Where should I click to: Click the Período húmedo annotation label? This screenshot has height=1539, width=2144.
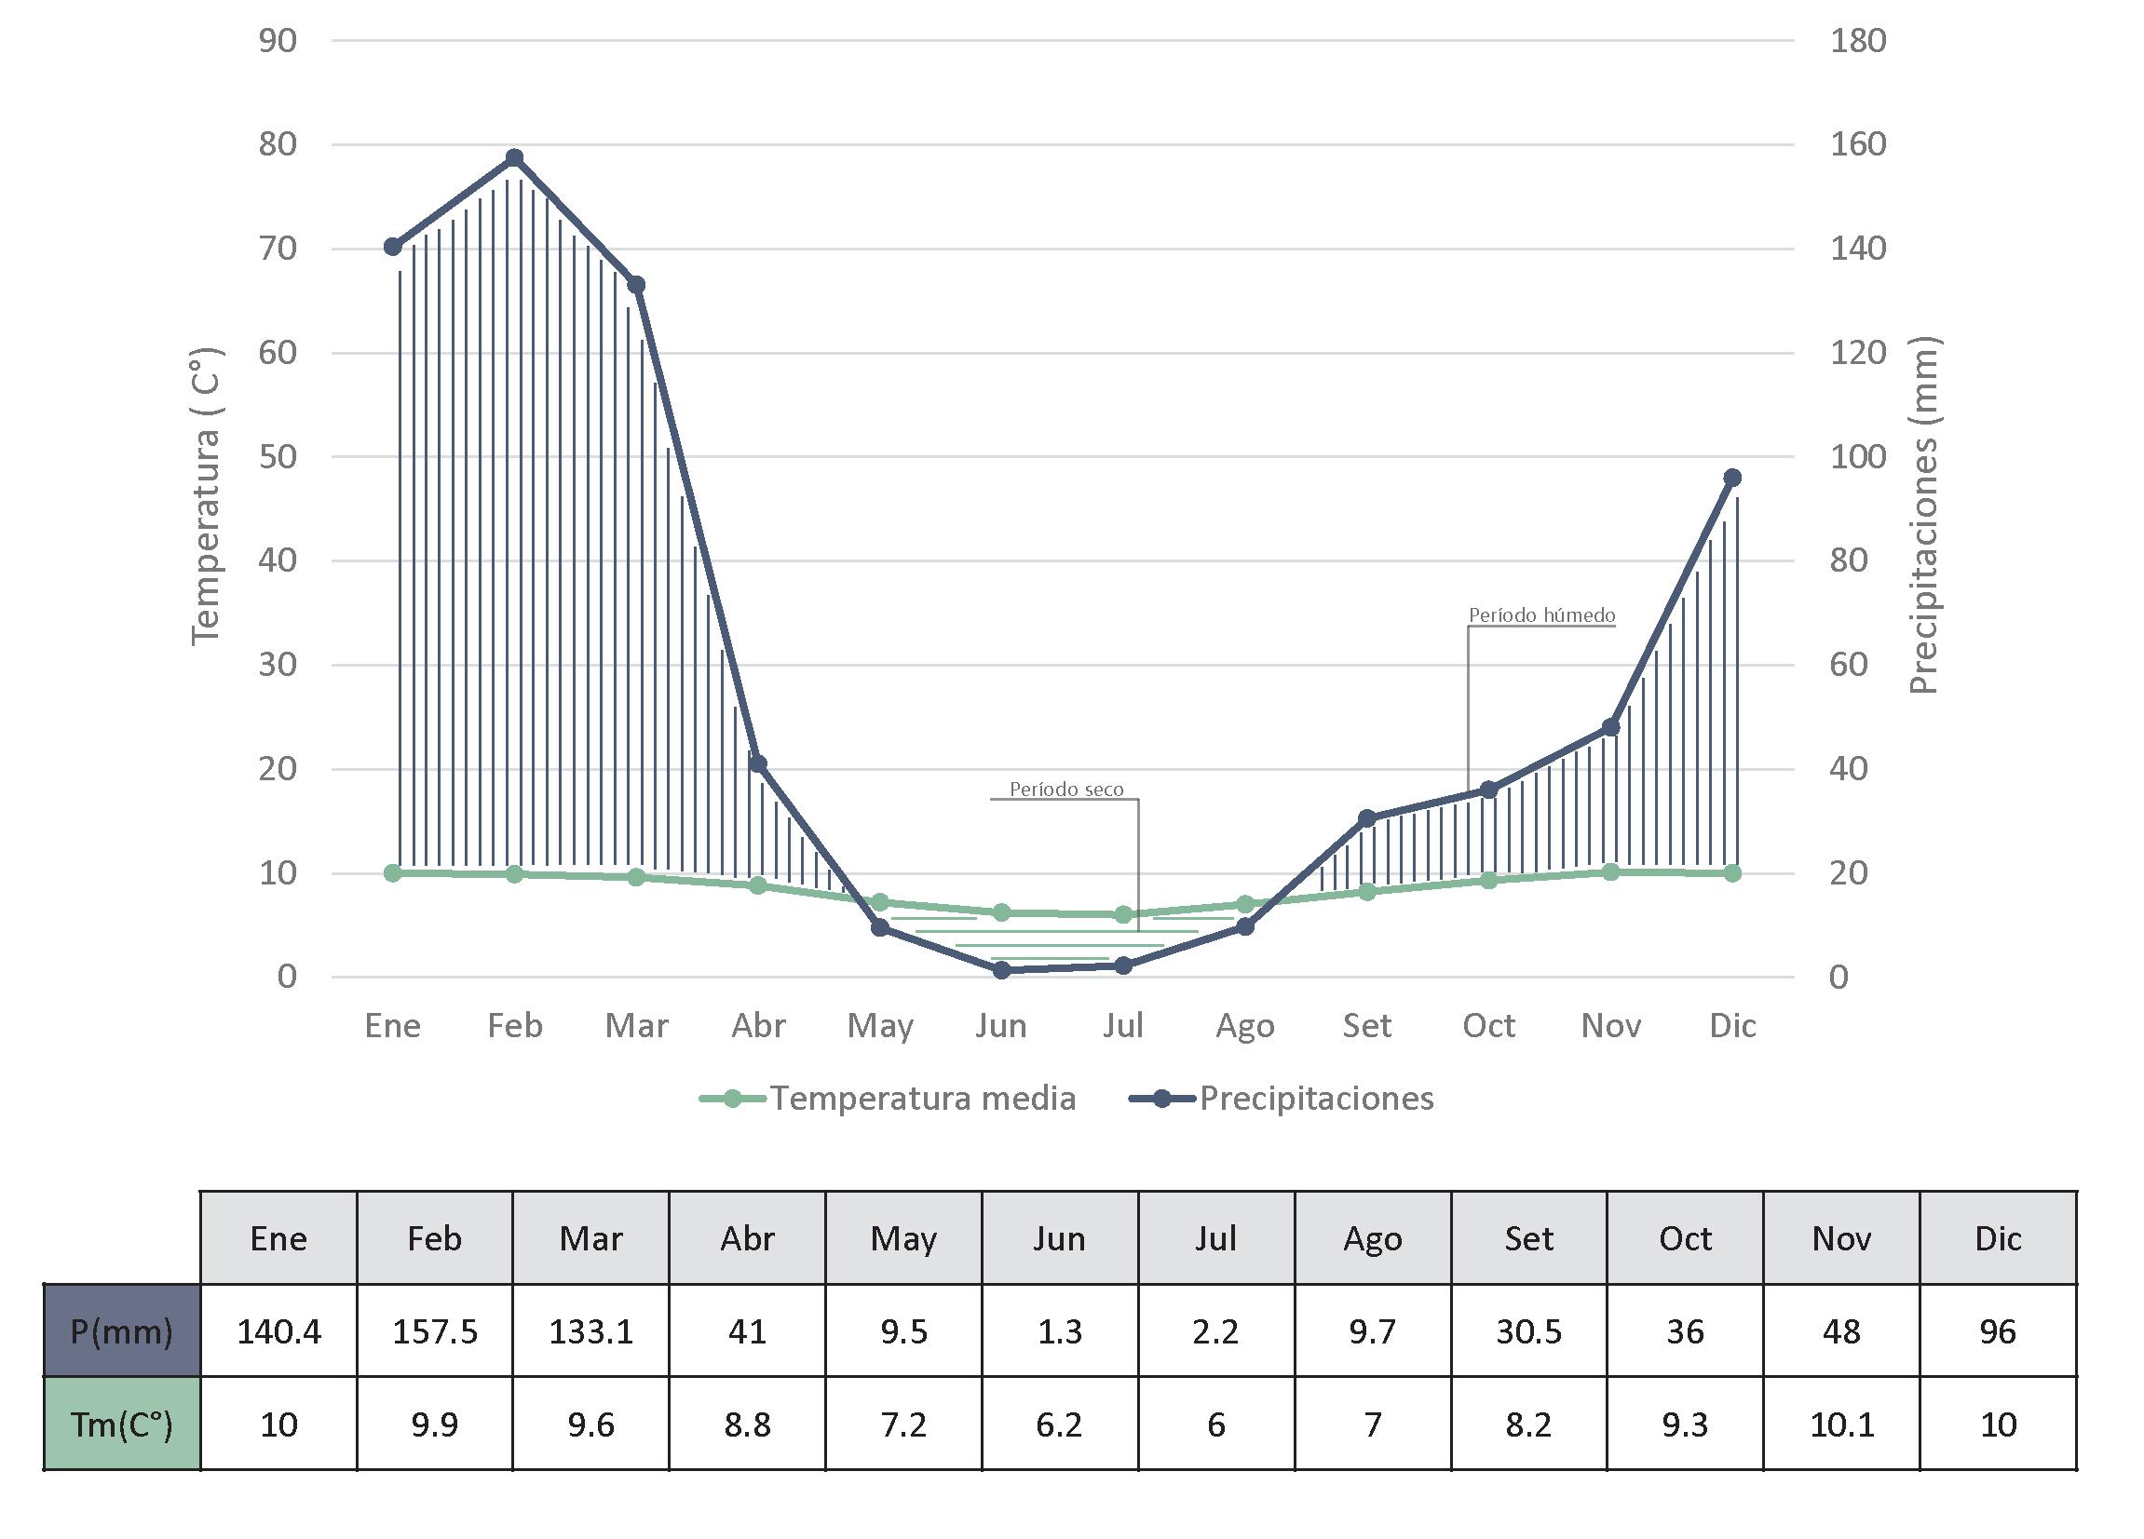pos(1540,615)
